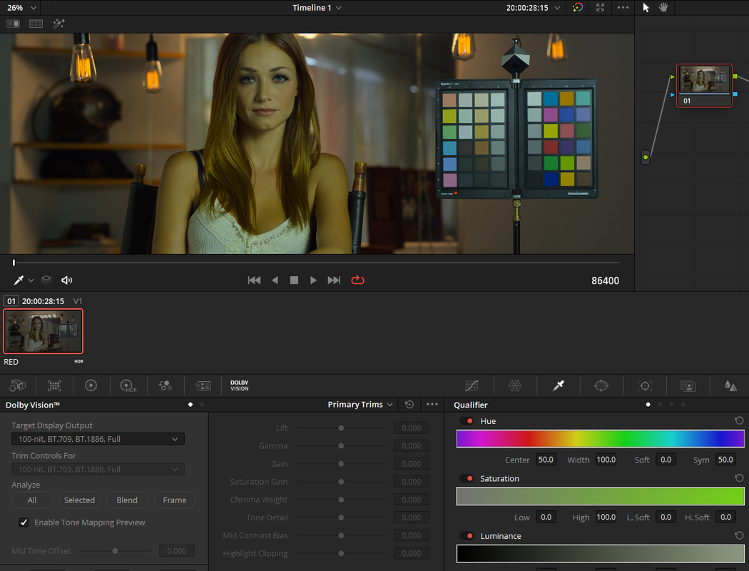This screenshot has height=571, width=749.
Task: Open the Power Window palette
Action: pos(601,385)
